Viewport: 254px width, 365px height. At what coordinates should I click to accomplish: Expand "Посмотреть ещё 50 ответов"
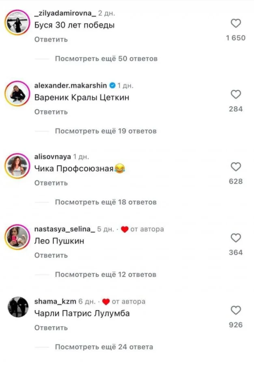tap(106, 59)
